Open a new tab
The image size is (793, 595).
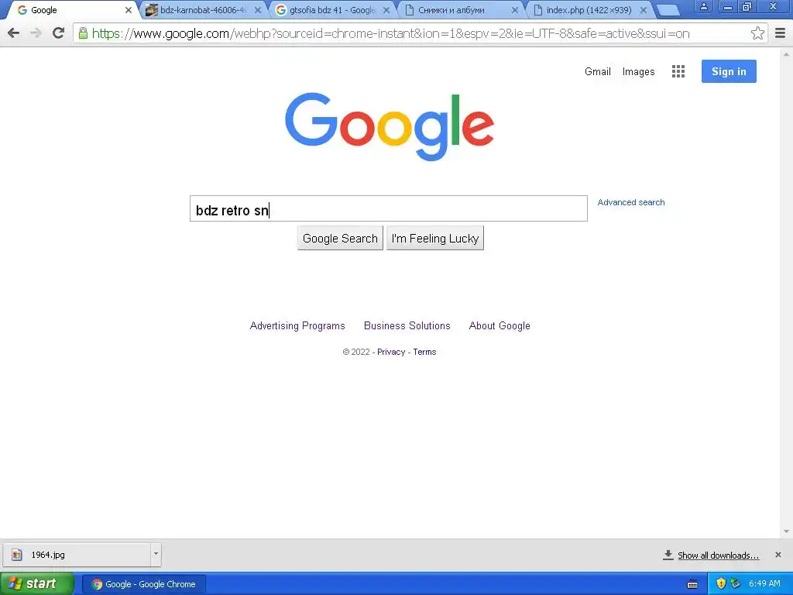[x=668, y=10]
